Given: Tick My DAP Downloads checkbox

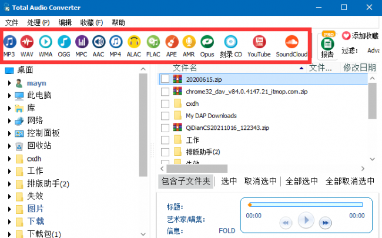Looking at the screenshot, I should click(x=165, y=116).
